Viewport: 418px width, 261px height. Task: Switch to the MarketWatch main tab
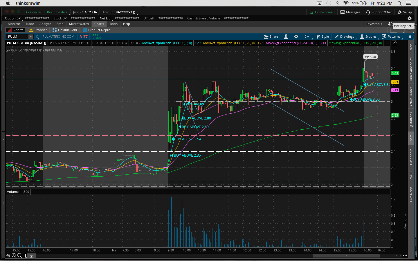click(79, 24)
